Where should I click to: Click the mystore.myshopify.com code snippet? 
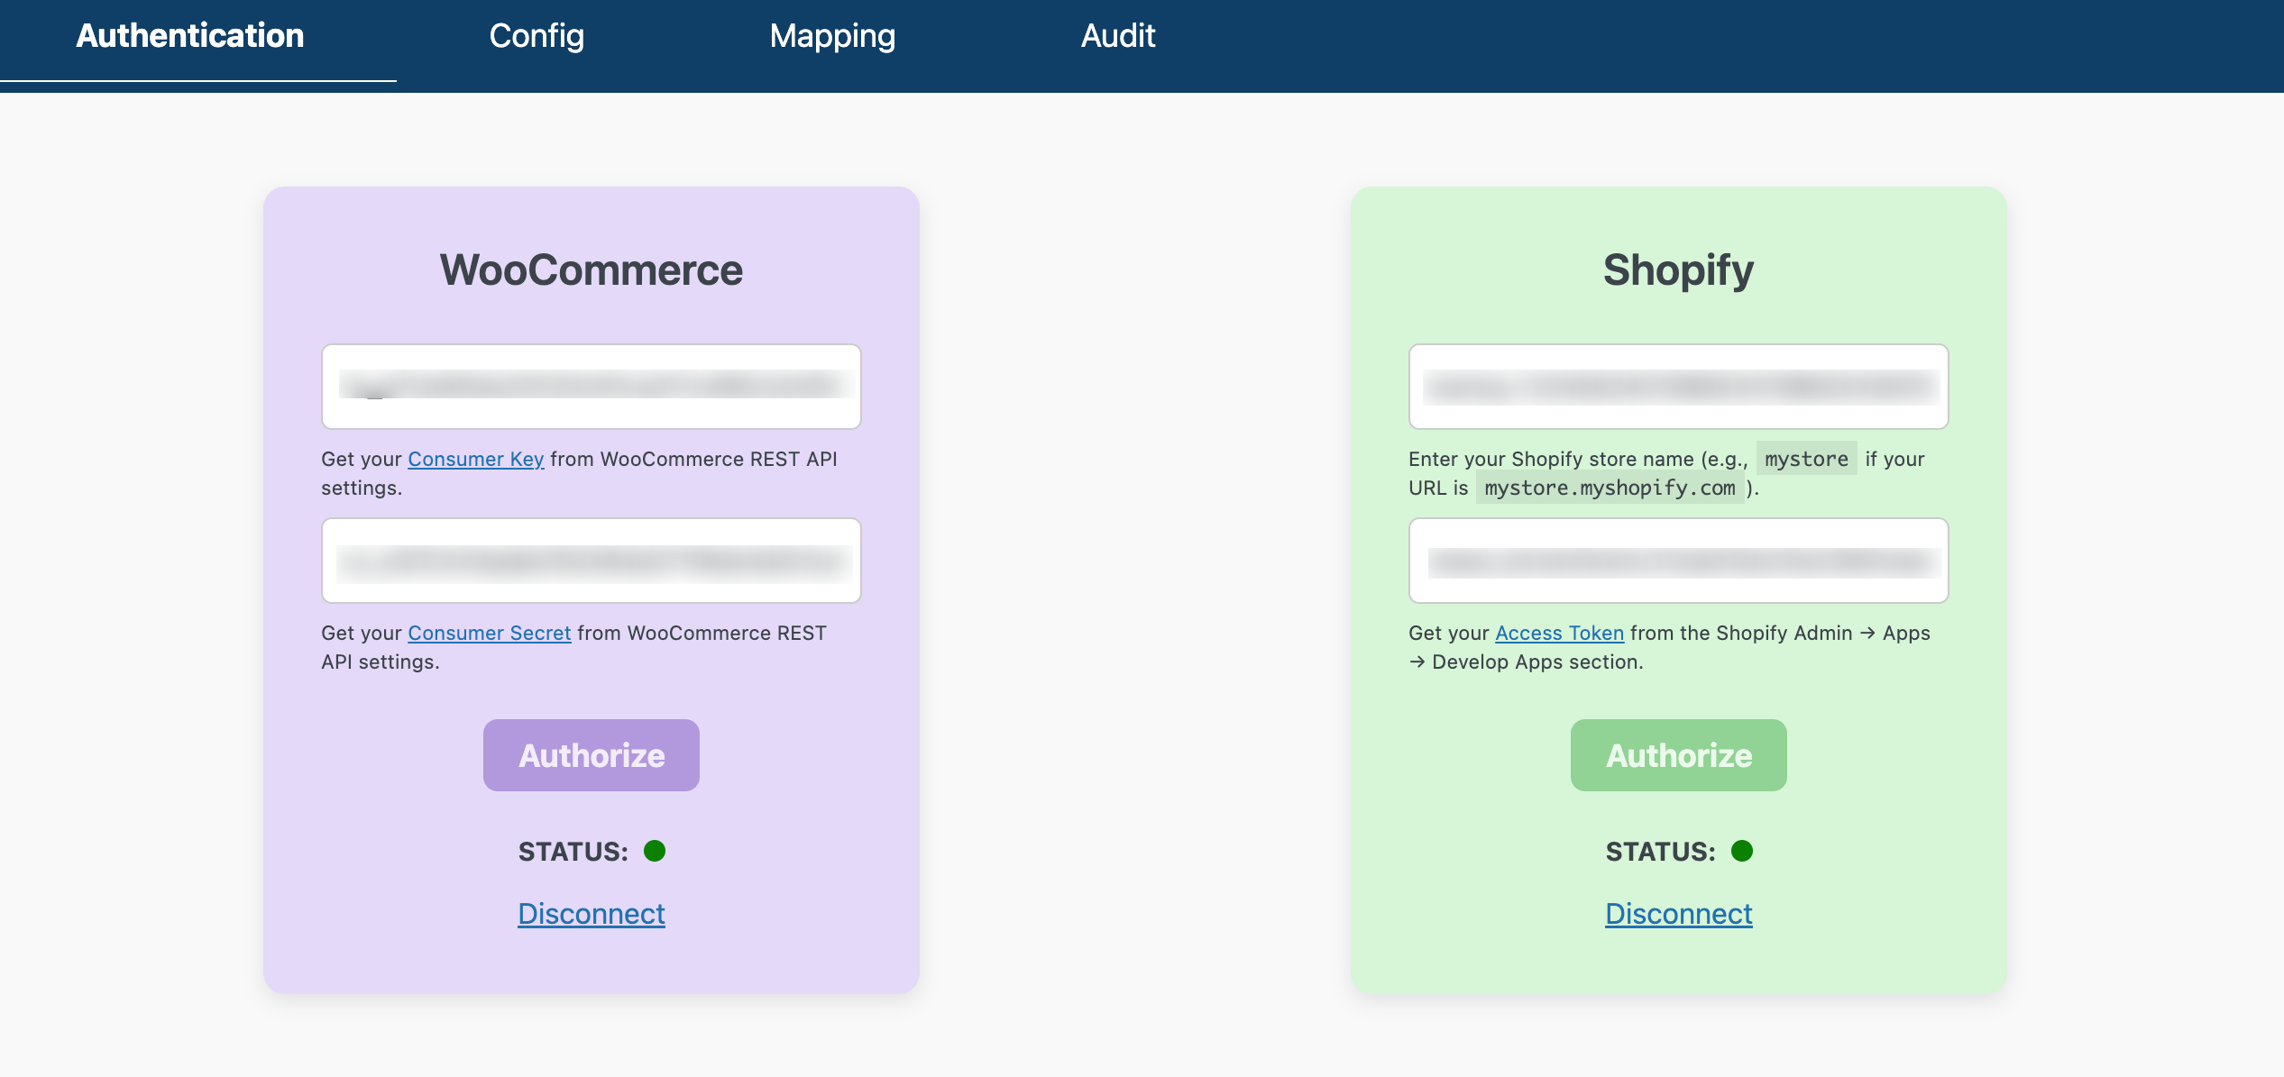point(1610,488)
